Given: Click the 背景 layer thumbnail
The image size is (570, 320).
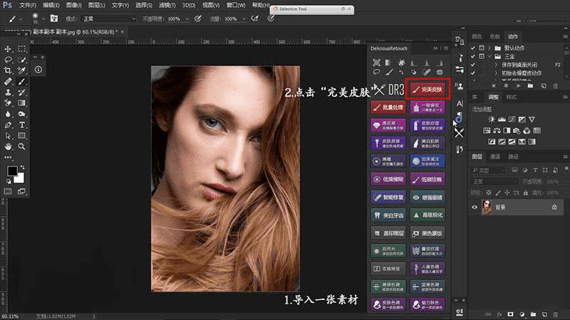Looking at the screenshot, I should click(487, 207).
